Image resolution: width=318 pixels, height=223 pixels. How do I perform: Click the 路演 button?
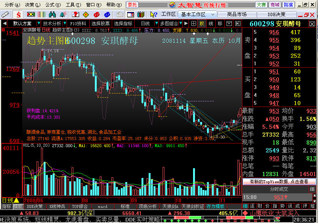pos(288,5)
